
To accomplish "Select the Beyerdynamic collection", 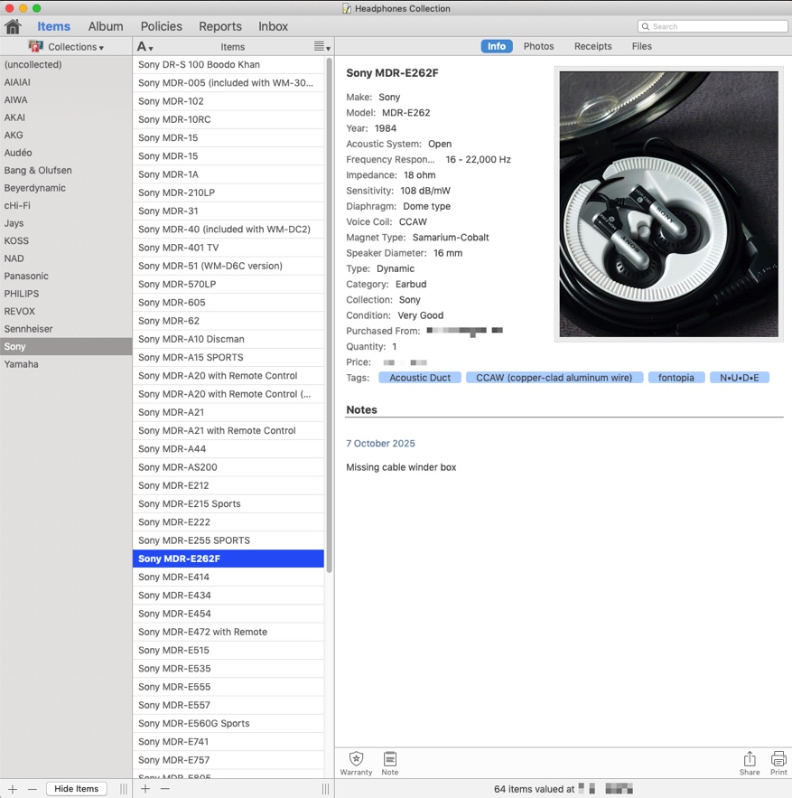I will (66, 188).
